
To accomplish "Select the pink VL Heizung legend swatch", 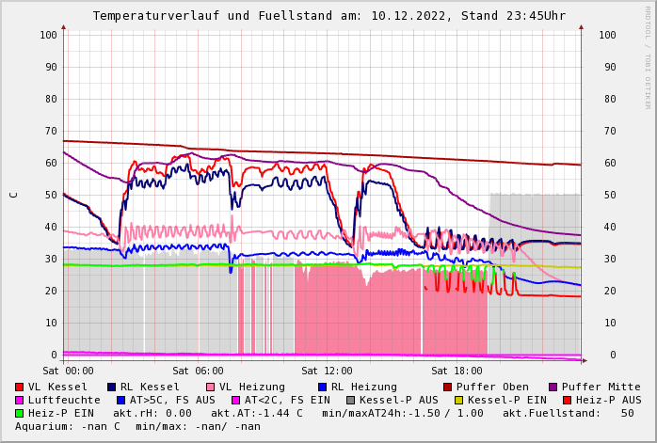I will point(210,387).
